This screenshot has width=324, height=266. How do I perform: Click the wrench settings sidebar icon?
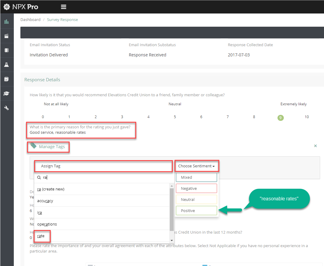(6, 108)
